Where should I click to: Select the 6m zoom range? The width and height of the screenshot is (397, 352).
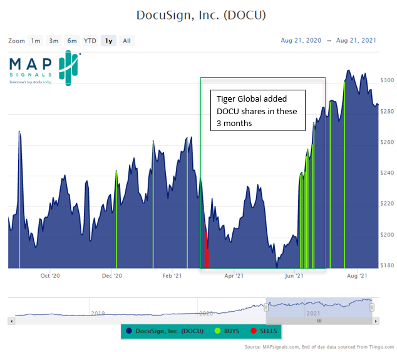pyautogui.click(x=72, y=41)
